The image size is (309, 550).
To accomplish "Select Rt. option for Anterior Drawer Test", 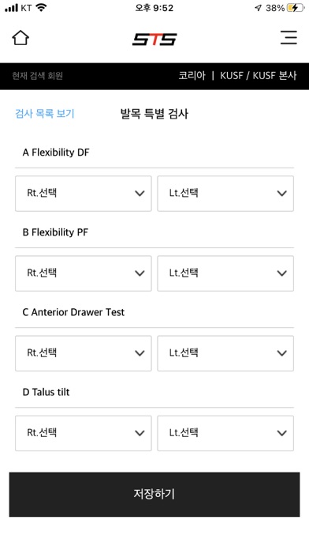I will pyautogui.click(x=84, y=353).
